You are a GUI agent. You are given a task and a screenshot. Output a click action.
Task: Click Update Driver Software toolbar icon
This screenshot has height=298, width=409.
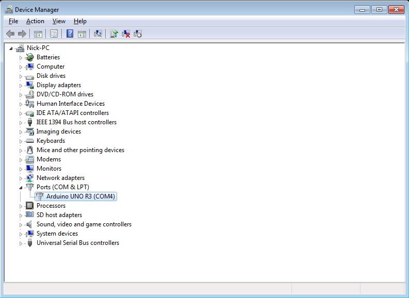pos(113,34)
